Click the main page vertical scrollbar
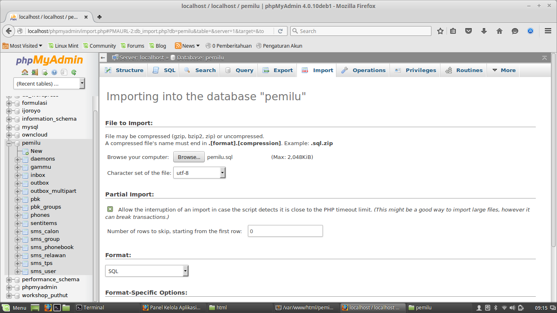 [554, 149]
